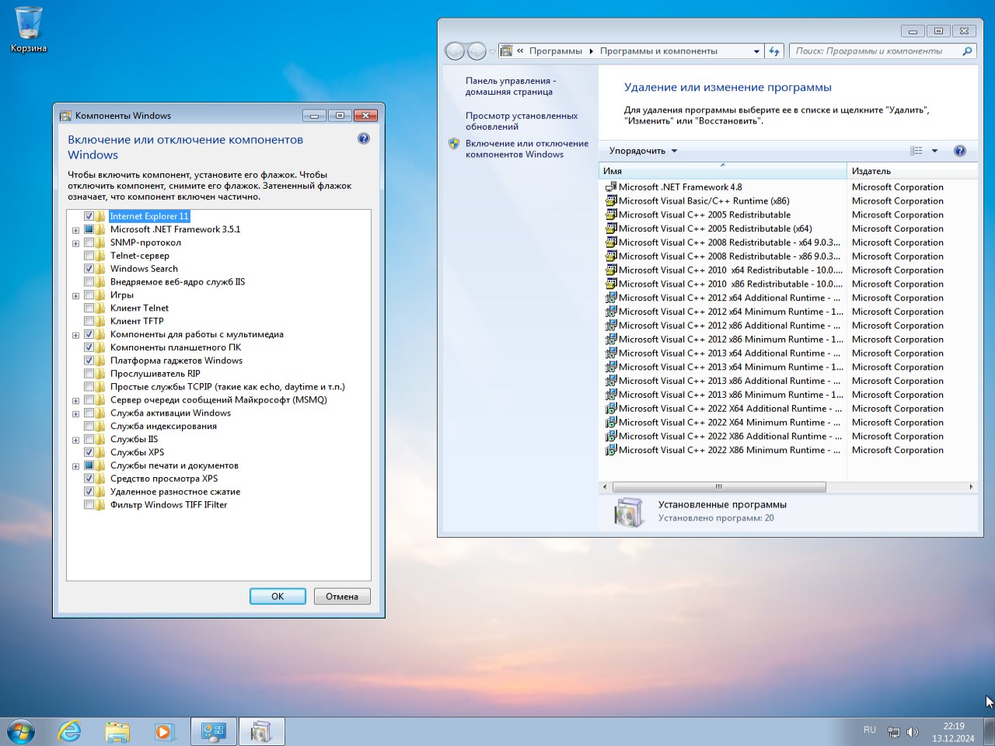Viewport: 995px width, 746px height.
Task: Open help in the Компоненты Windows dialog
Action: tap(364, 138)
